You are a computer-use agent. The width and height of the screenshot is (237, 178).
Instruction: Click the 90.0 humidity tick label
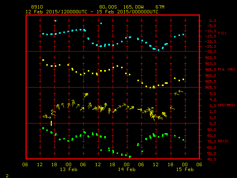tap(211, 130)
